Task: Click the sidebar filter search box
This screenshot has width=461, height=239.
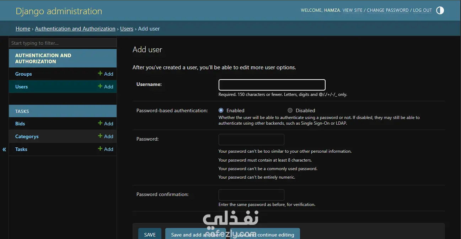Action: (x=63, y=43)
